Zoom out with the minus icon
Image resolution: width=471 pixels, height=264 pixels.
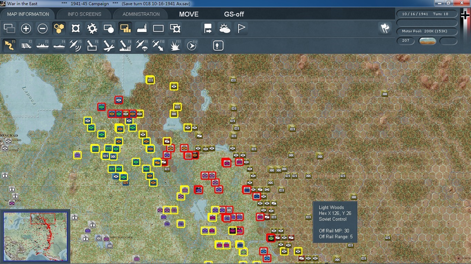tap(42, 28)
